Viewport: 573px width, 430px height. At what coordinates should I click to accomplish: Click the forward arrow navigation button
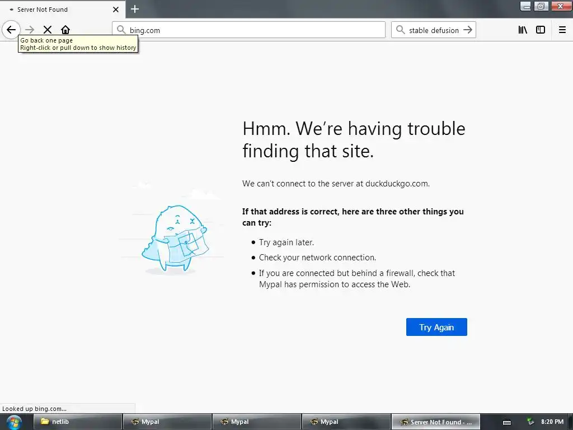(x=30, y=30)
